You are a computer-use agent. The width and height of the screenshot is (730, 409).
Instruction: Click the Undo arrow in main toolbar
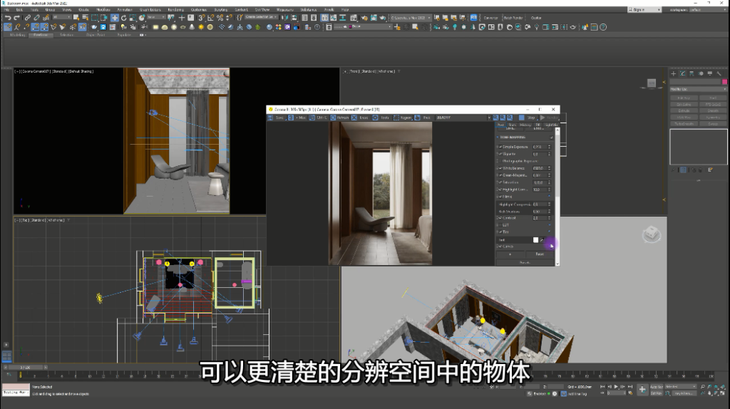8,18
